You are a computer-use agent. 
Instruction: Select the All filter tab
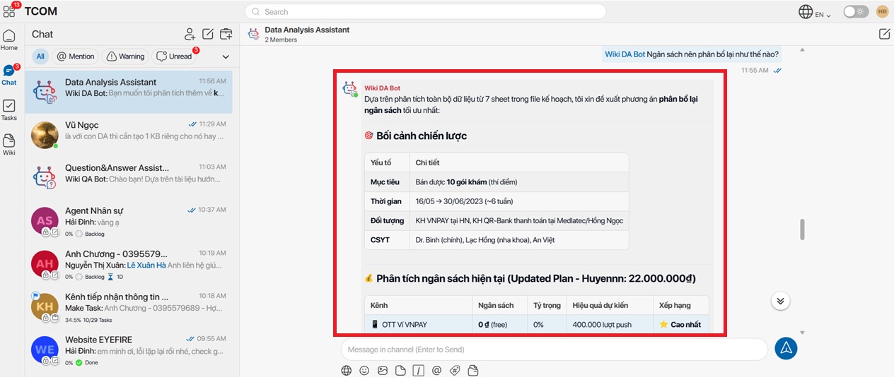(x=40, y=56)
